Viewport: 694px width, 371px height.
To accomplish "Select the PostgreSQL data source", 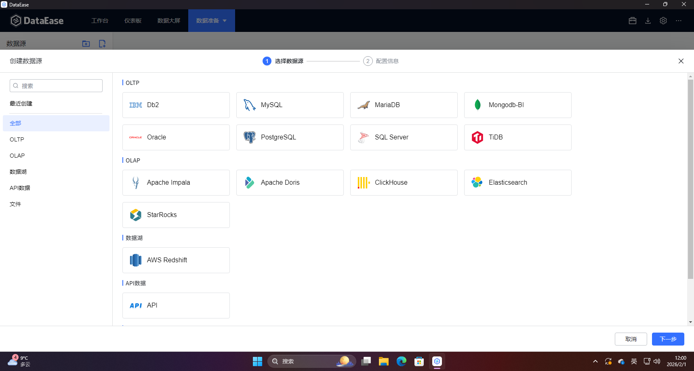I will pyautogui.click(x=290, y=137).
